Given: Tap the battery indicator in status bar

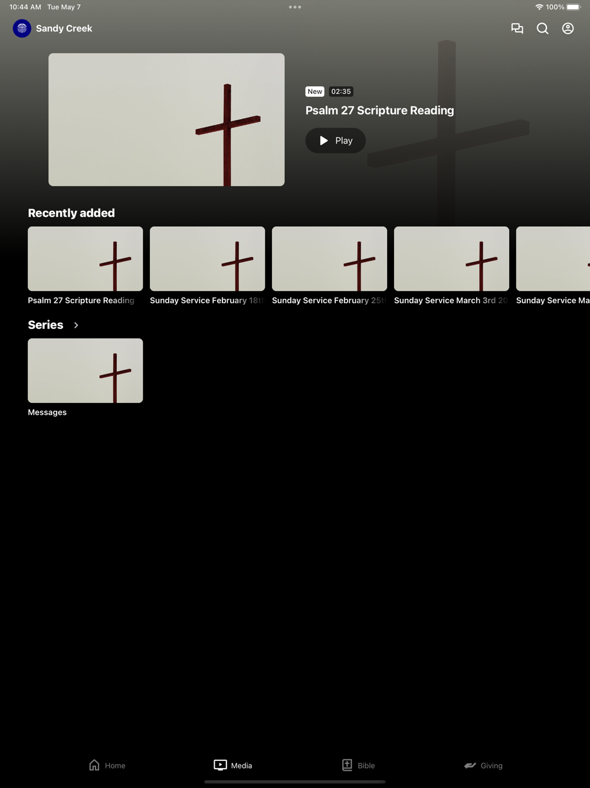Looking at the screenshot, I should point(574,7).
